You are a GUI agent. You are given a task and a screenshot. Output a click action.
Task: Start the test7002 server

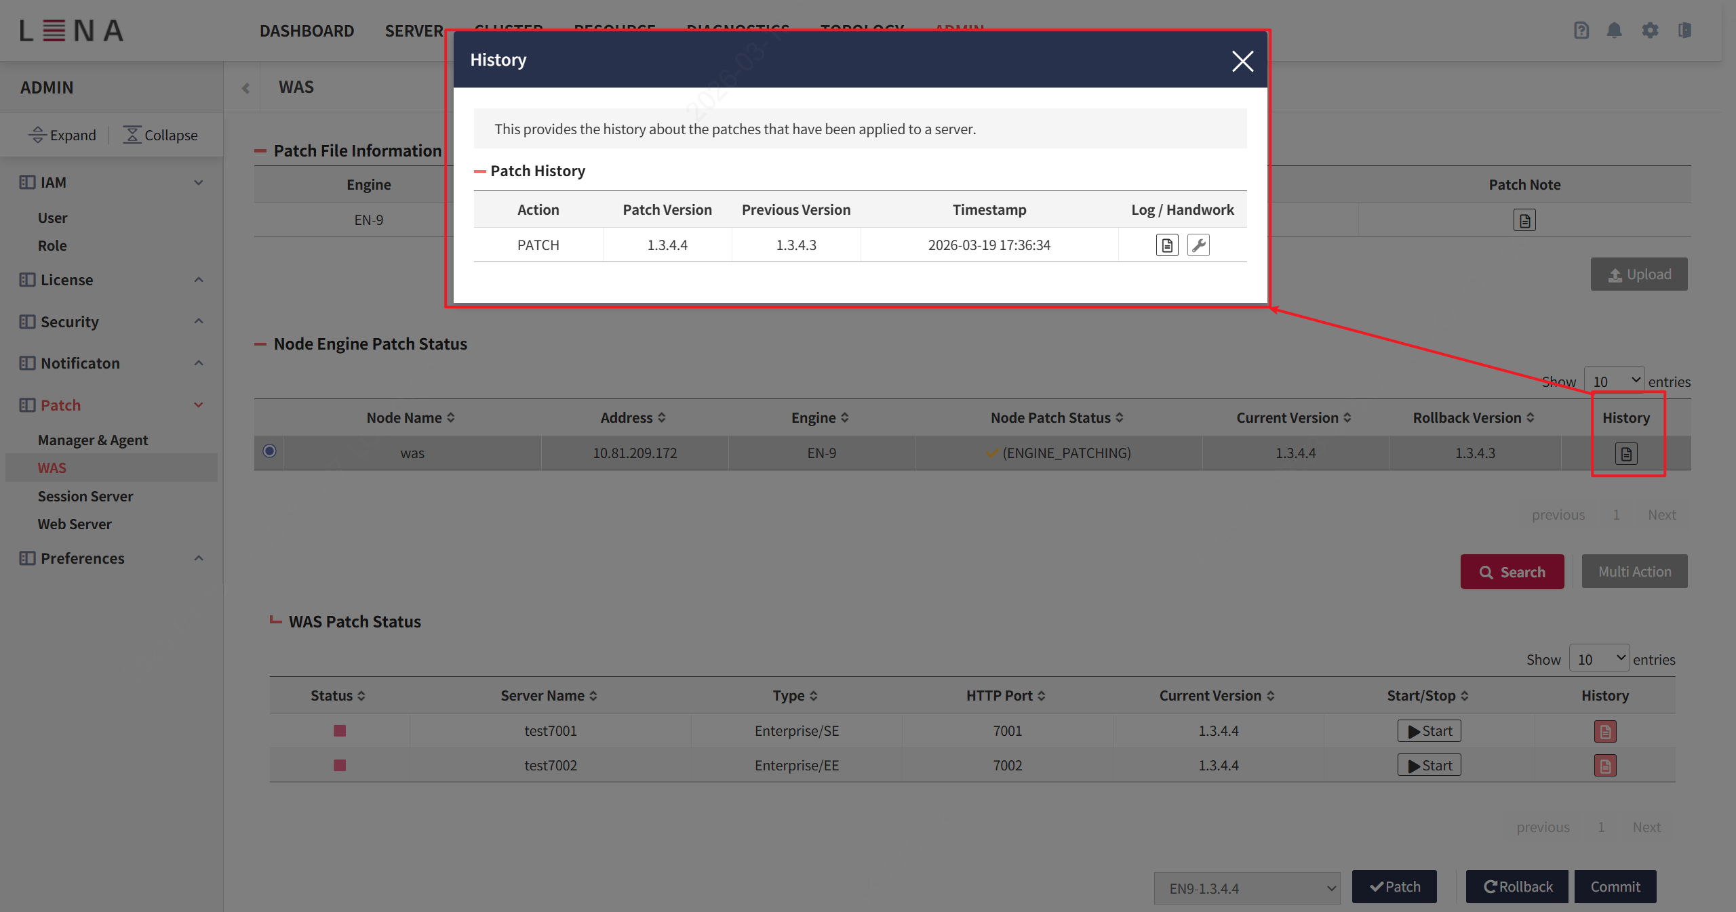click(1429, 766)
